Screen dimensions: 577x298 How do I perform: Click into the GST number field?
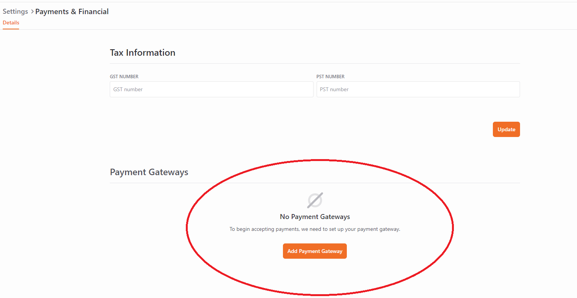(x=211, y=89)
